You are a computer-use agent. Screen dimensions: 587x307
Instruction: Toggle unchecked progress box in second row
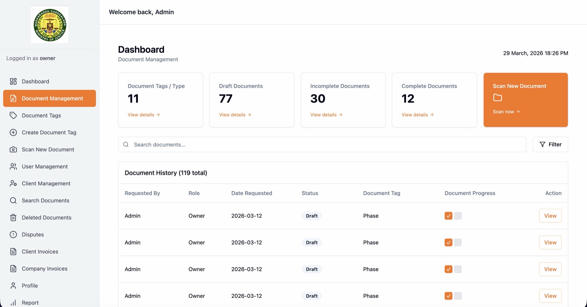[x=458, y=243]
